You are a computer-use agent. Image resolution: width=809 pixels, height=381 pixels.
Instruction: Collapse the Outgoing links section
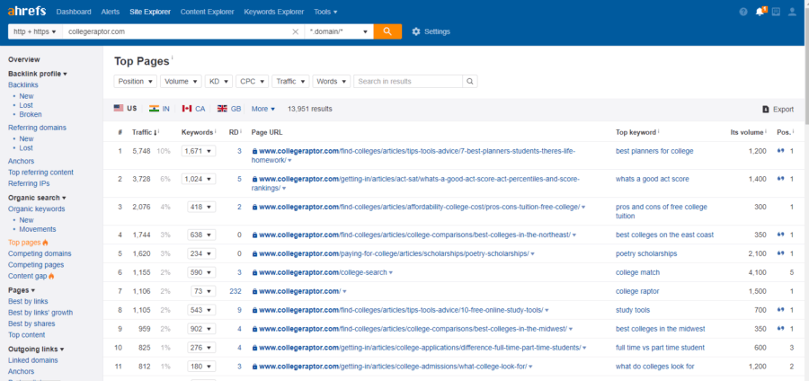click(x=36, y=349)
